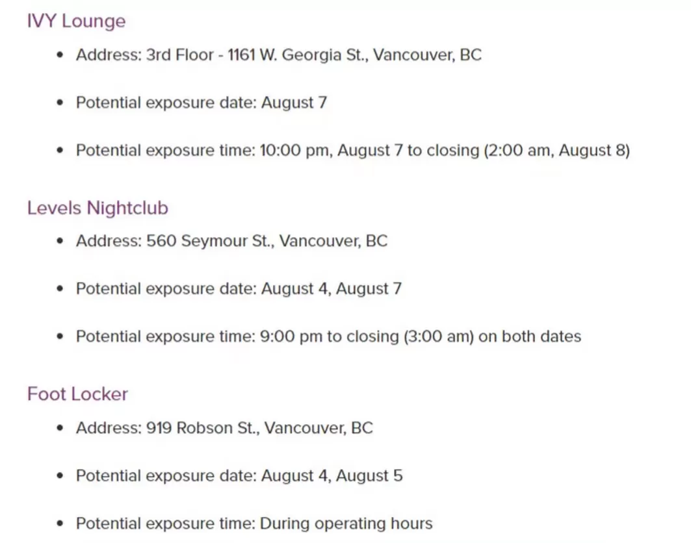
Task: Click the IVY Lounge heading
Action: (76, 21)
